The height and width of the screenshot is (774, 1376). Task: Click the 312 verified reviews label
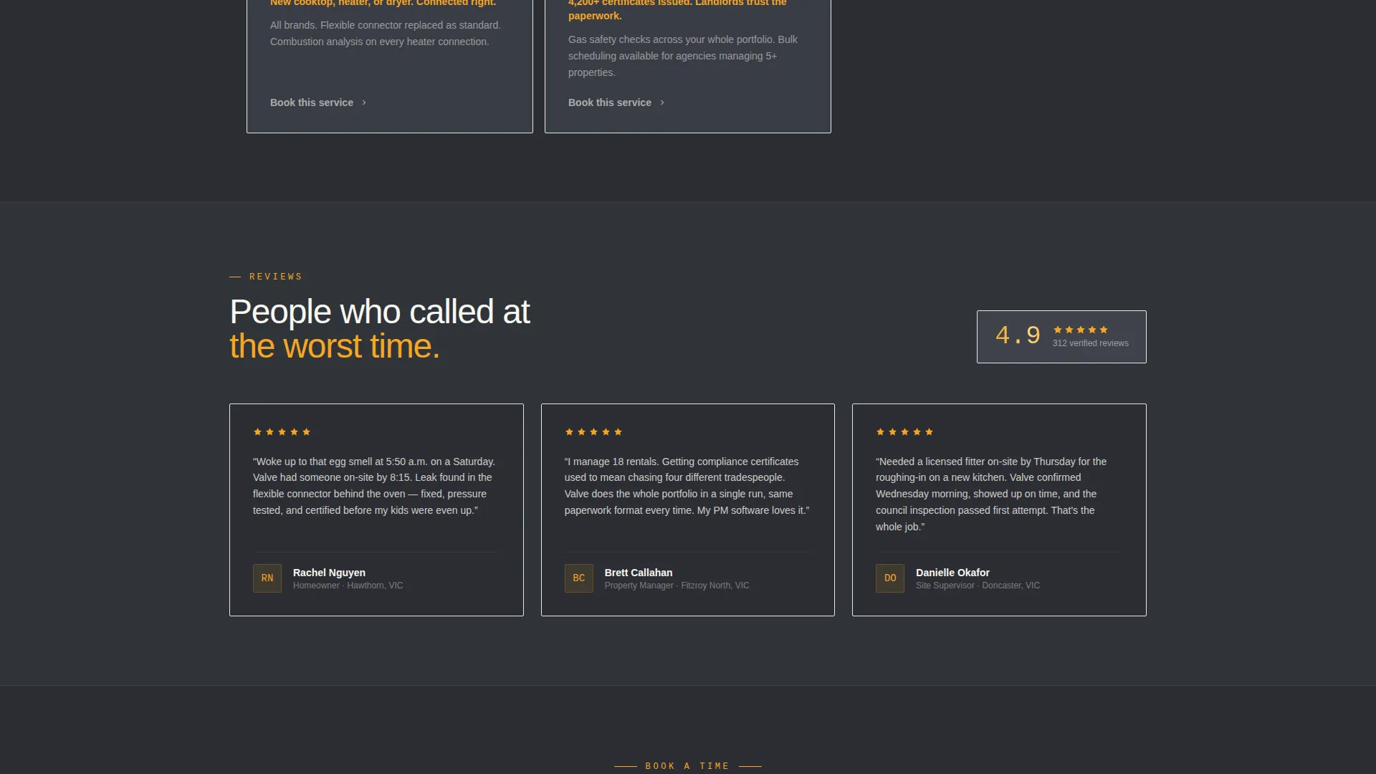click(1091, 343)
